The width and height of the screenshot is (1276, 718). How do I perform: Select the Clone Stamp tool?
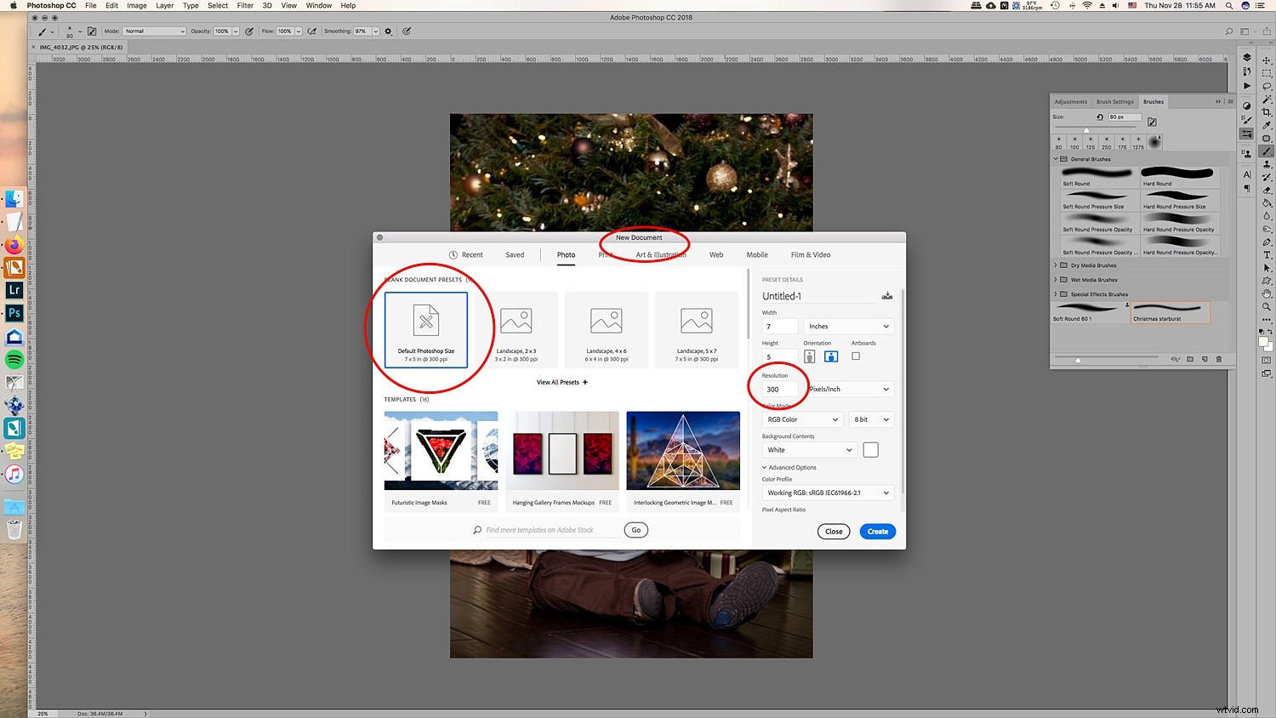pos(1267,163)
